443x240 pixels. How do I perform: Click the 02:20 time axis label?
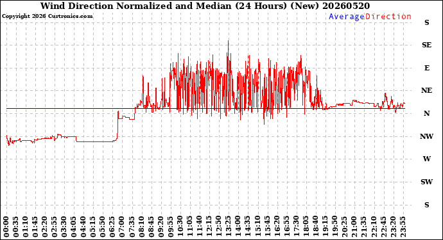tap(45, 227)
